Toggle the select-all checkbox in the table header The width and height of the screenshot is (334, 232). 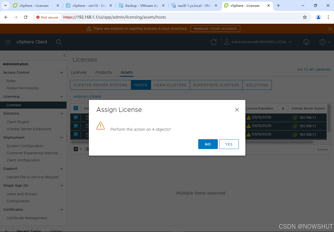tap(76, 108)
